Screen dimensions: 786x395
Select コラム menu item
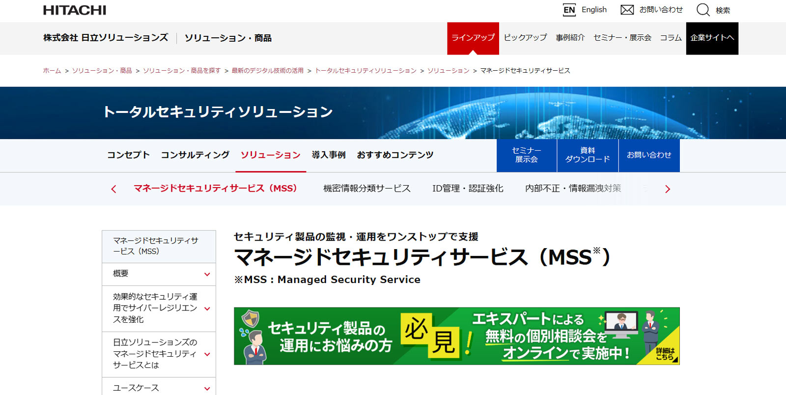tap(671, 38)
